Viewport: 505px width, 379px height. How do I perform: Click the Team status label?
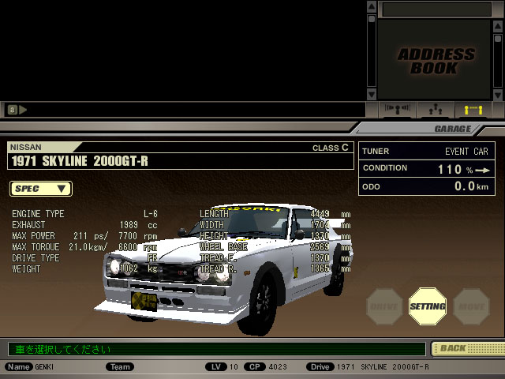click(x=120, y=366)
